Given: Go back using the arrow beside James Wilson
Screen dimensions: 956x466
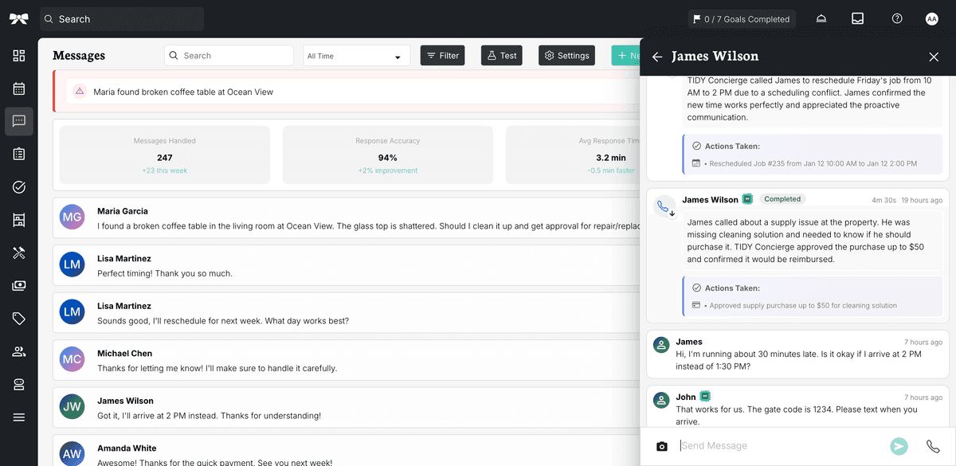Looking at the screenshot, I should (x=657, y=57).
